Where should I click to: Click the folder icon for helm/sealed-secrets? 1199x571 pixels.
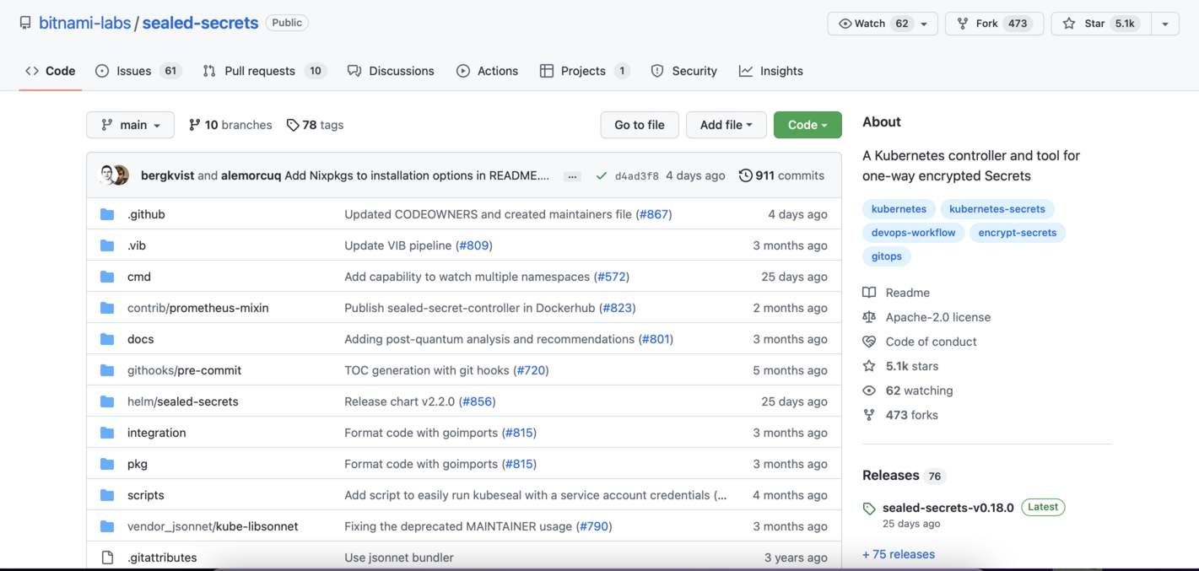tap(107, 401)
